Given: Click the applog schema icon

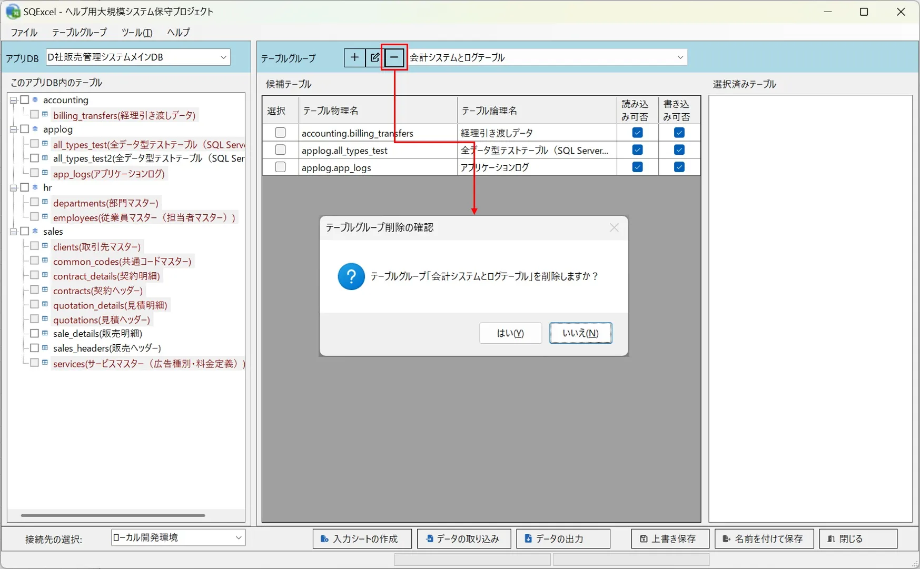Looking at the screenshot, I should (35, 129).
